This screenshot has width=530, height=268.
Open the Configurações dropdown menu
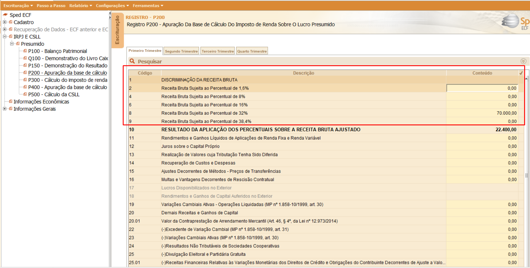point(112,5)
